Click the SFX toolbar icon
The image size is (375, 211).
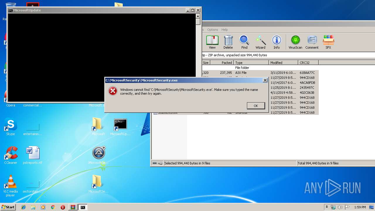tap(328, 42)
